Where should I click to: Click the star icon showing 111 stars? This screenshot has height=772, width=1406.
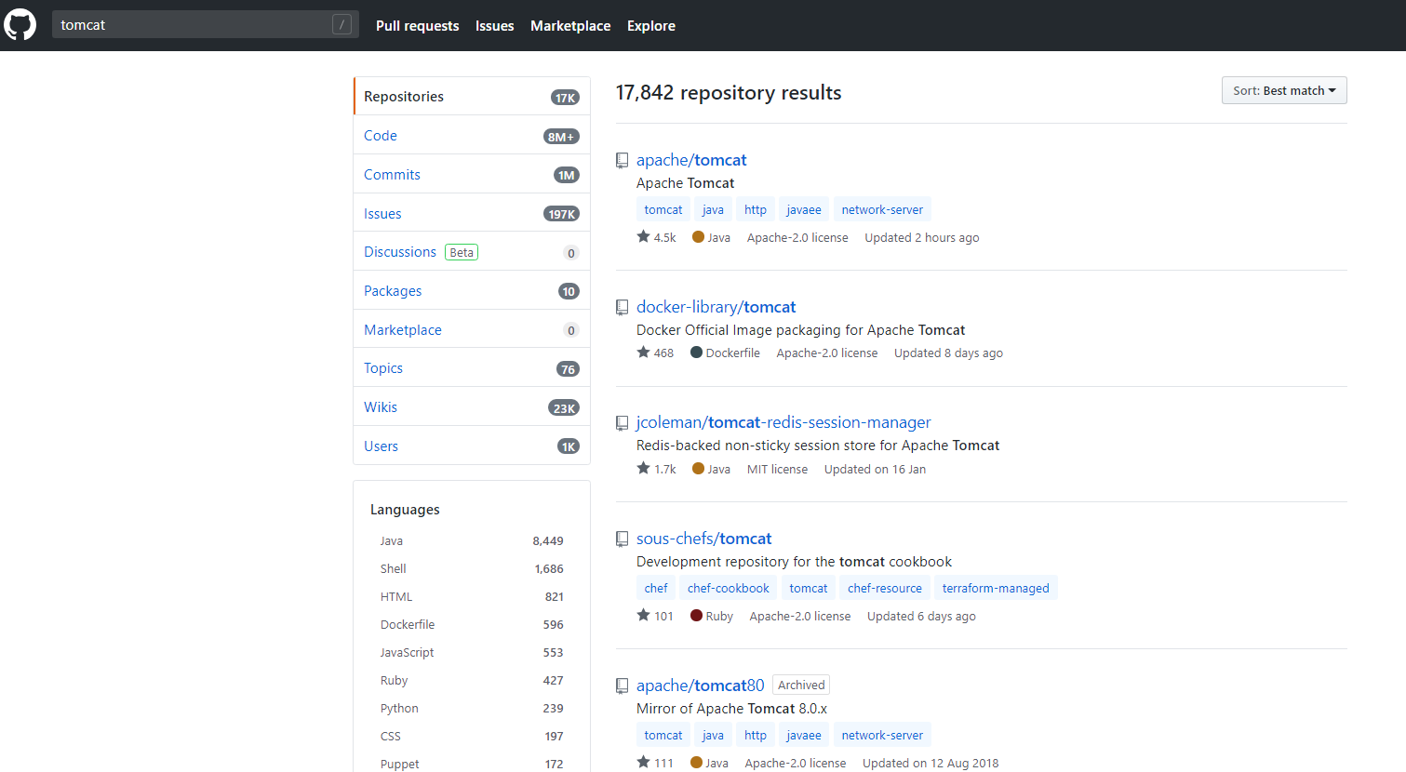click(x=643, y=763)
